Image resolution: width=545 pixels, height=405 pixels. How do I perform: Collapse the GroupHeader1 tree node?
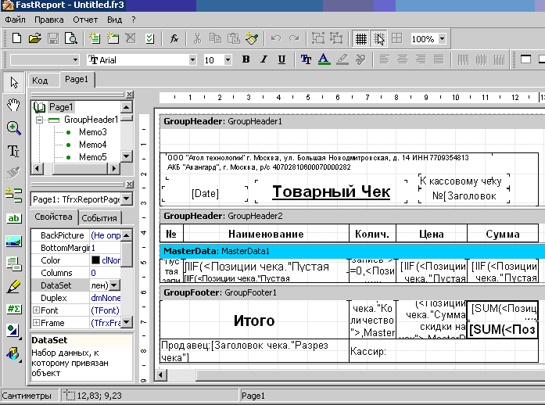point(39,120)
